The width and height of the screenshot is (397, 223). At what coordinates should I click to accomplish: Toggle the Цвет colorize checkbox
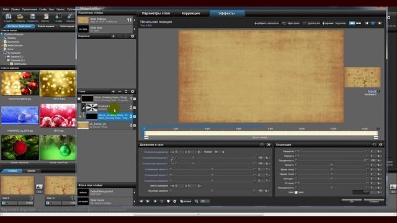coord(296,193)
